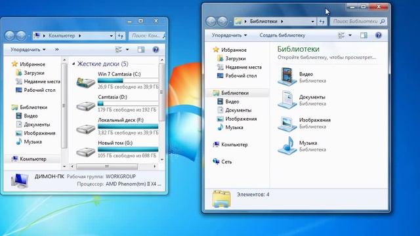The height and width of the screenshot is (236, 420).
Task: Open Упорядочить menu in Компьютер window
Action: coord(28,50)
